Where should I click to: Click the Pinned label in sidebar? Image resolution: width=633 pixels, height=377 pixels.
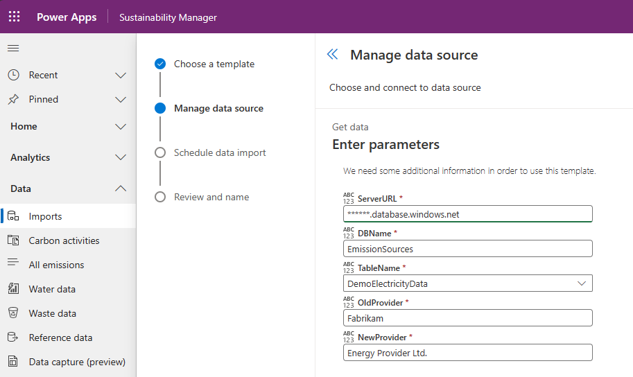tap(43, 99)
